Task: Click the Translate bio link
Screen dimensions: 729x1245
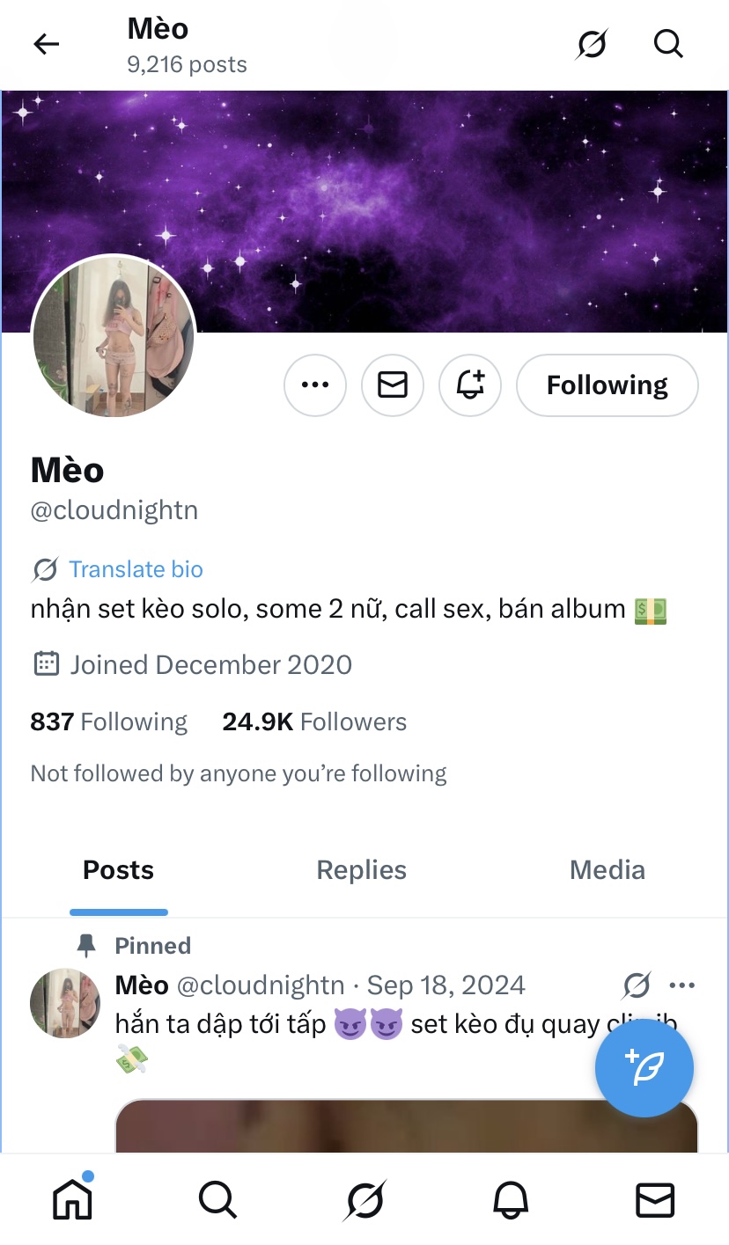Action: [x=136, y=569]
